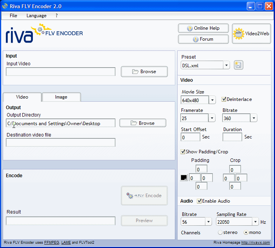Toggle the Enable Audio checkbox
The width and height of the screenshot is (275, 248).
(x=199, y=201)
